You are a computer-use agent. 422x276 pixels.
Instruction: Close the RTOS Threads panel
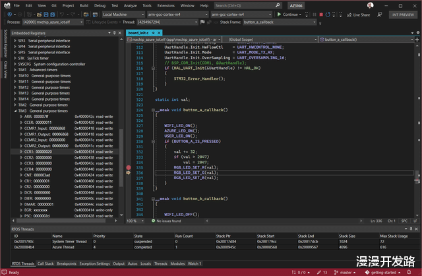416,229
